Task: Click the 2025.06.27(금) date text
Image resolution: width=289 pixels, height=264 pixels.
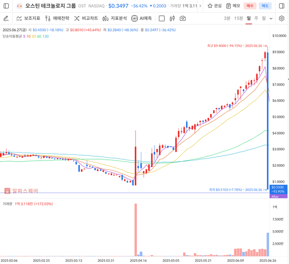Action: tap(14, 30)
